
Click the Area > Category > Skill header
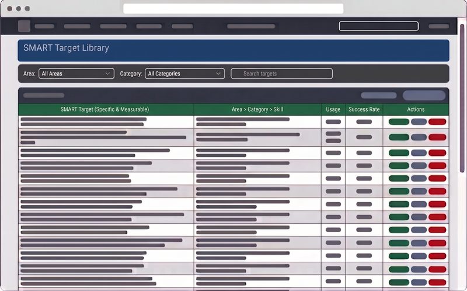257,109
